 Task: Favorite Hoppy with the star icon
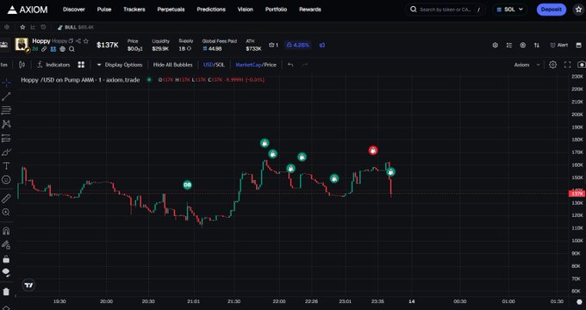point(86,41)
